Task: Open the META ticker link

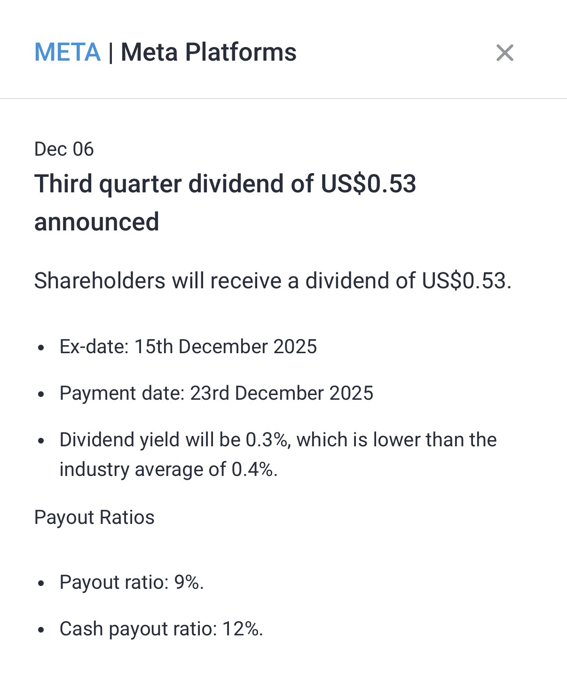Action: coord(68,52)
